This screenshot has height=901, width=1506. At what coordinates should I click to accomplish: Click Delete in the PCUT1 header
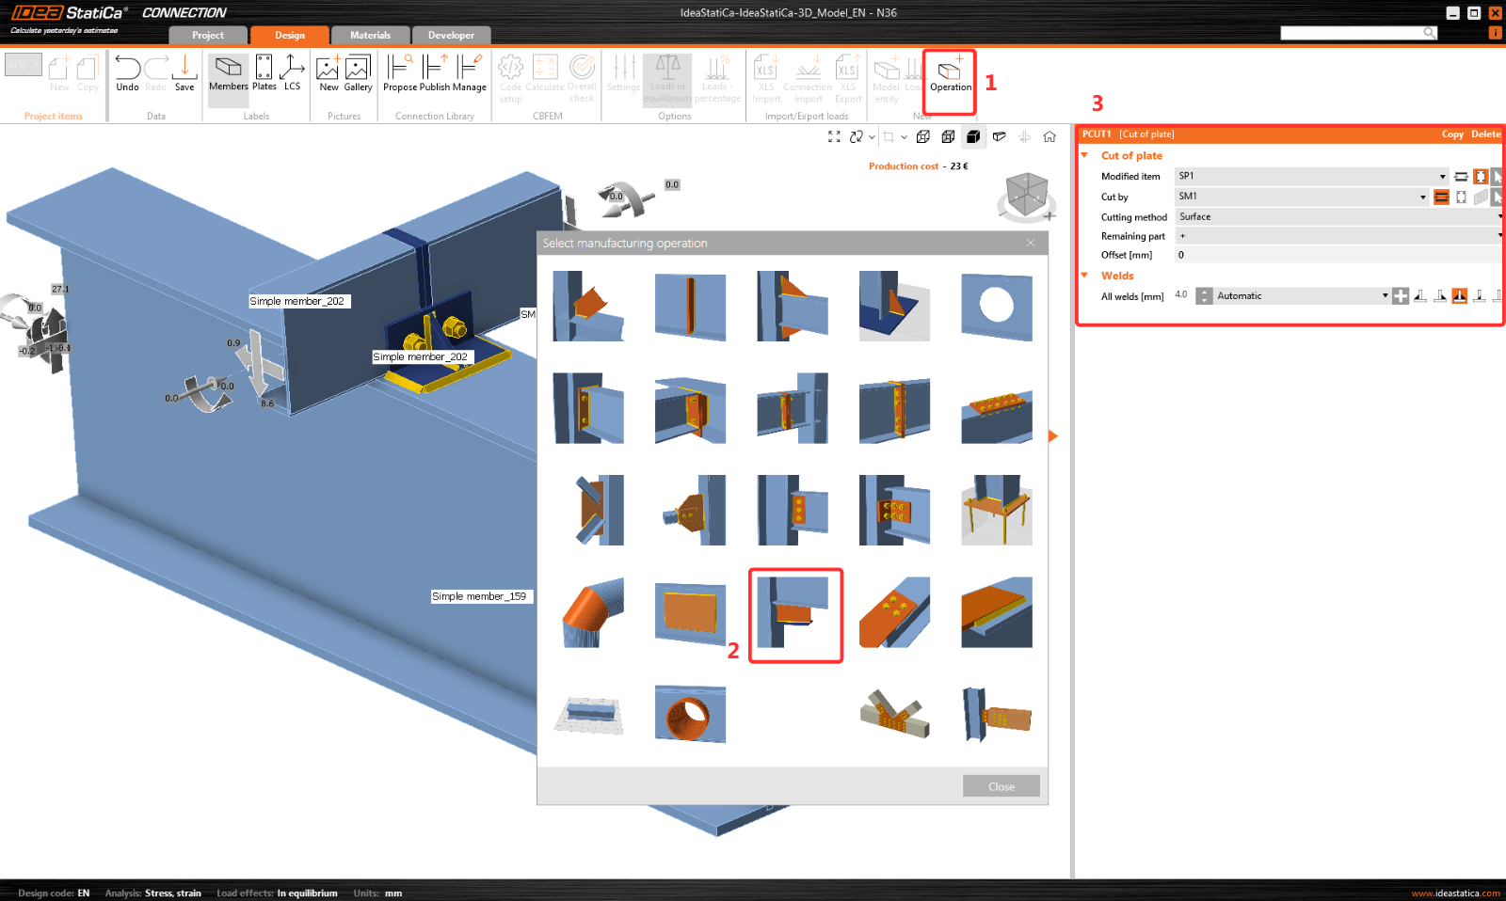[x=1485, y=134]
